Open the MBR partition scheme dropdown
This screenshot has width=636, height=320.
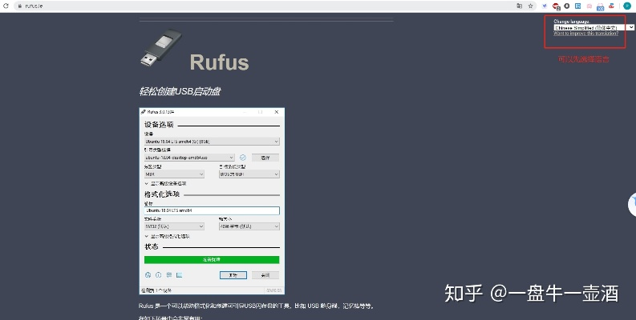[x=174, y=174]
